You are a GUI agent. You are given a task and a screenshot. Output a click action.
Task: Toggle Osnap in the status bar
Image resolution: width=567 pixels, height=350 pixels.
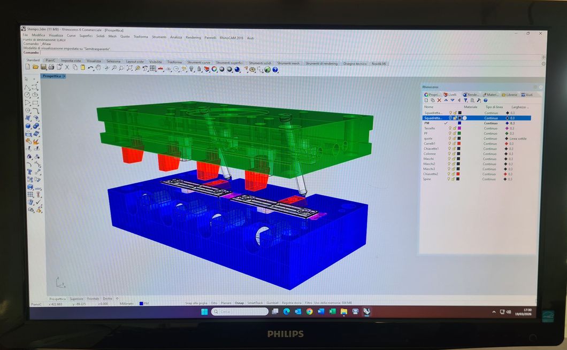tap(240, 302)
